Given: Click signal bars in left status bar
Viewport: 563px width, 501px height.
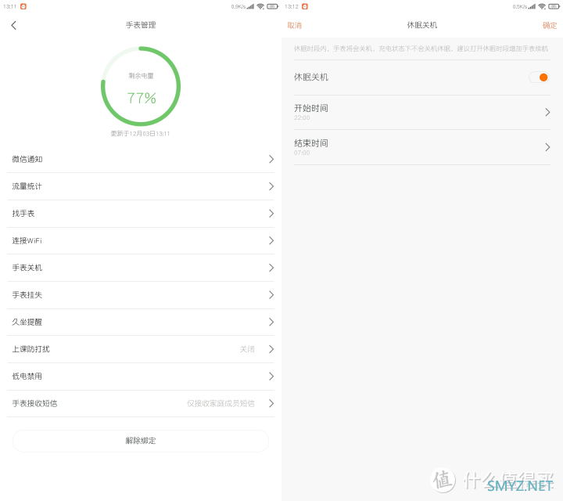Looking at the screenshot, I should tap(250, 6).
